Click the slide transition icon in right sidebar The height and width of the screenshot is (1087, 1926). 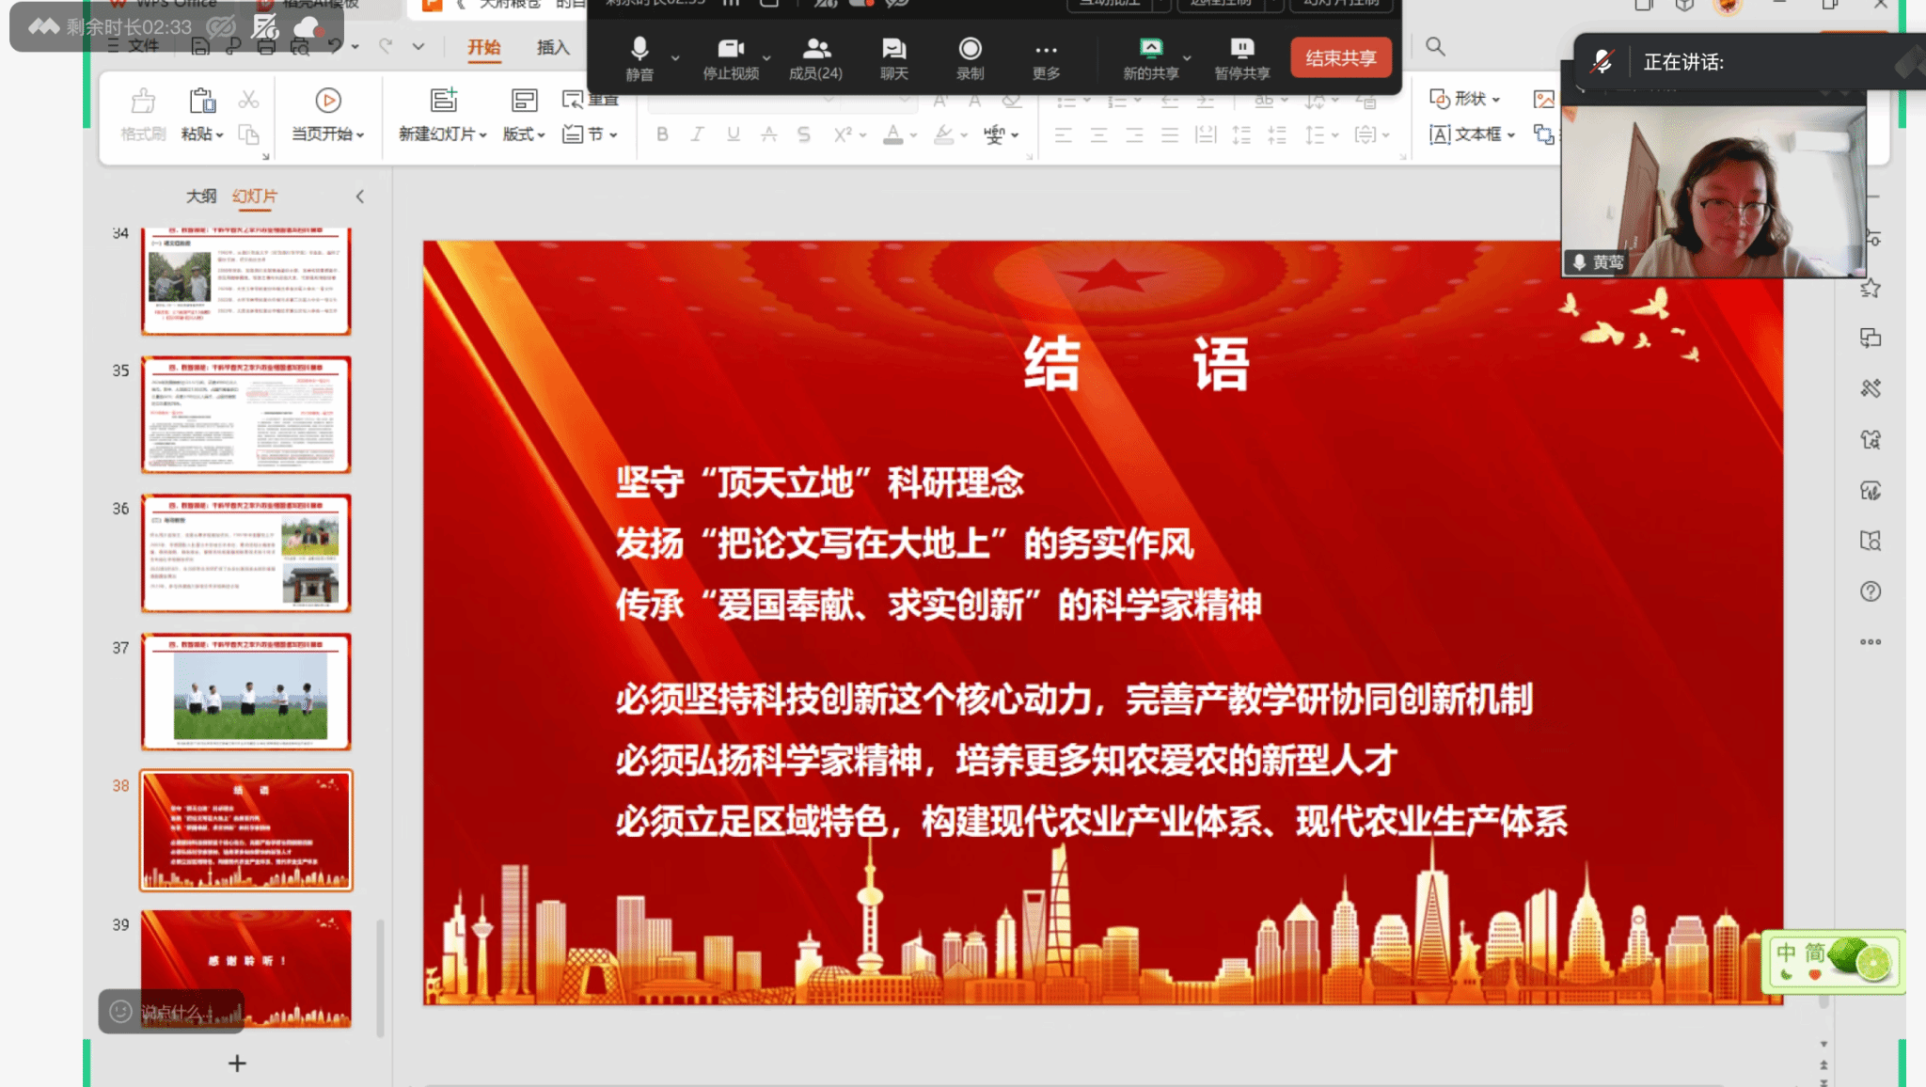pyautogui.click(x=1871, y=339)
